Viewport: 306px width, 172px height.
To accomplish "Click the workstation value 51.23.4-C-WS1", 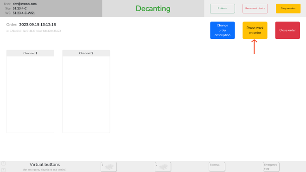I will pyautogui.click(x=24, y=13).
